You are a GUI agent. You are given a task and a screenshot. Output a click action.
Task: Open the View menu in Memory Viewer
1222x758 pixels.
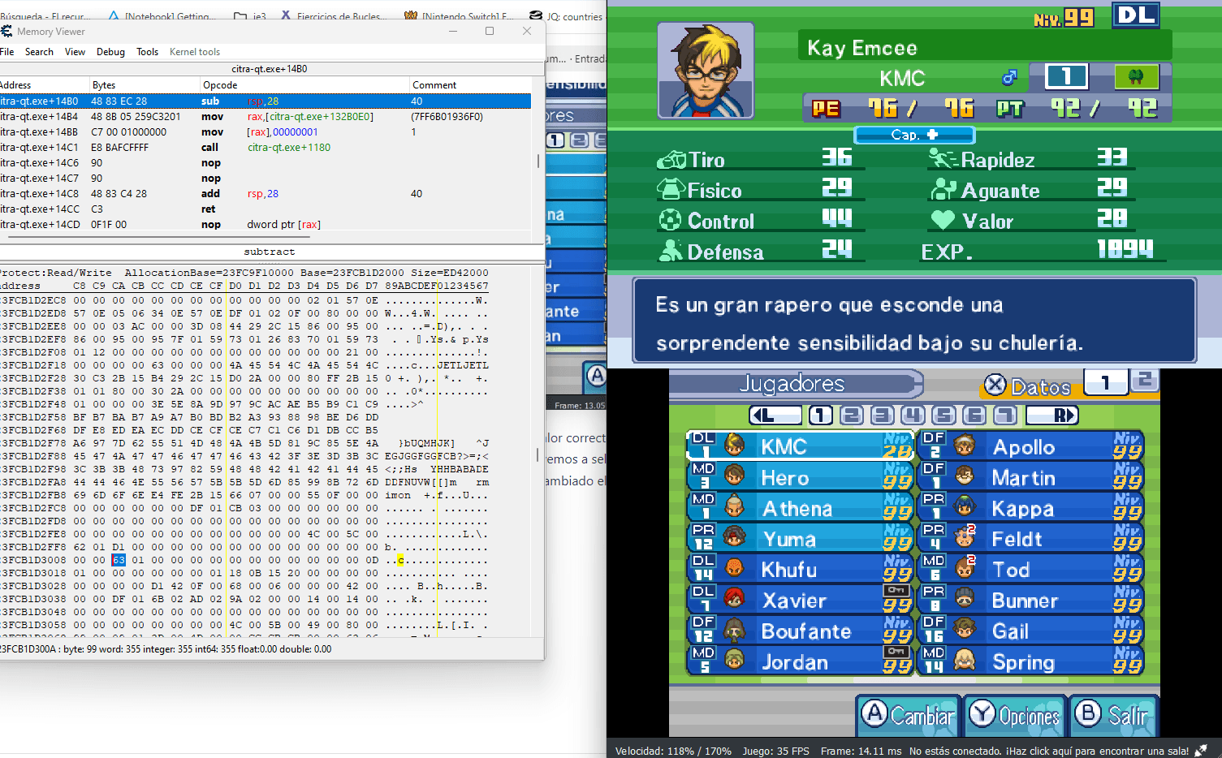pyautogui.click(x=75, y=52)
